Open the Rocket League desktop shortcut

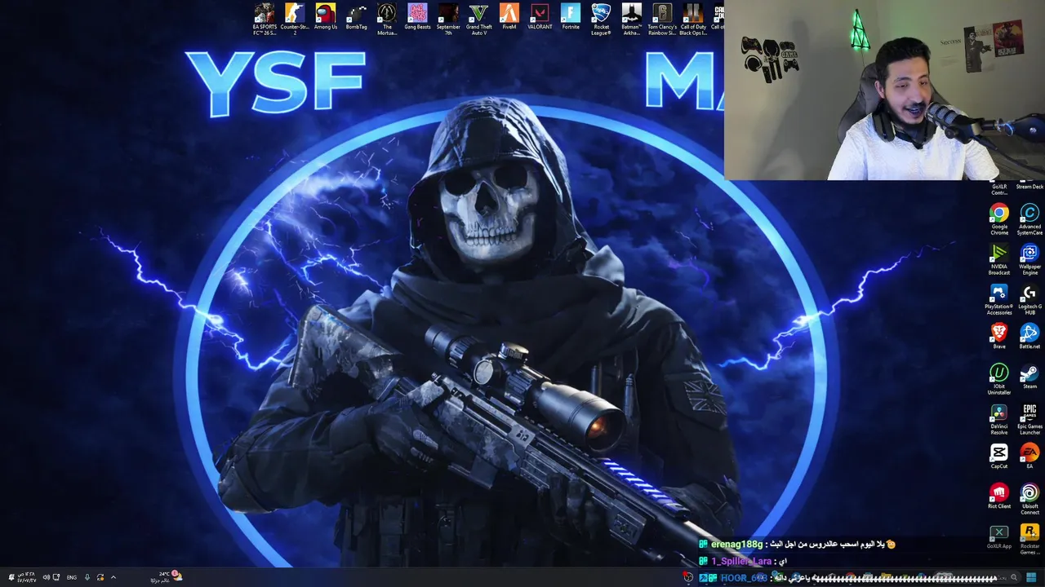601,19
